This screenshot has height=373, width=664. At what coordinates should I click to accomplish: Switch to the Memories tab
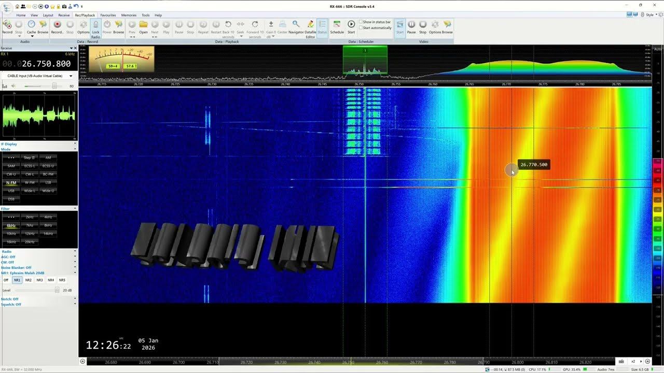click(129, 15)
